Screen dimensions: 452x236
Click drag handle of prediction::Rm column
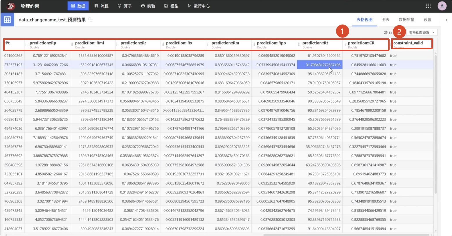pos(208,44)
